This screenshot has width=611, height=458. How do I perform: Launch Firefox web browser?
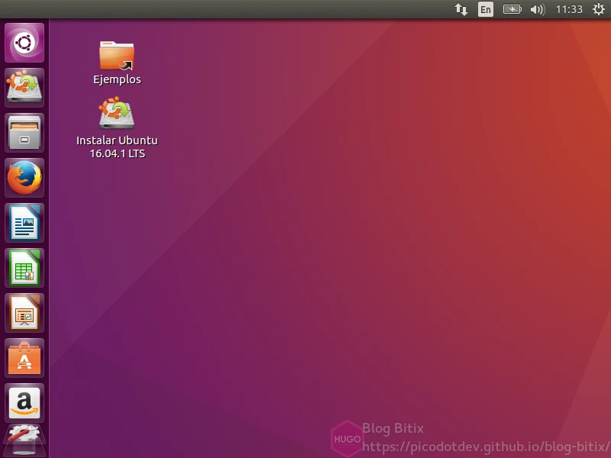click(24, 178)
